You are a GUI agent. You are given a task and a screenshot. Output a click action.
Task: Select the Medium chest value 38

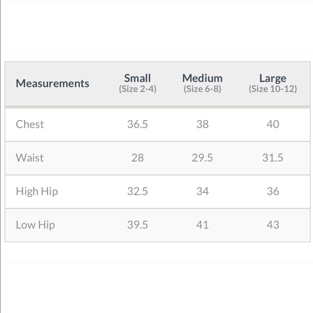tap(202, 124)
